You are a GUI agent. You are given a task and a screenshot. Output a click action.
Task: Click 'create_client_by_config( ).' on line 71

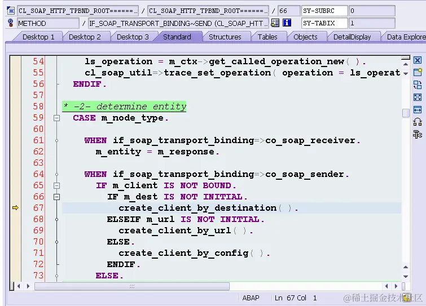pos(194,253)
